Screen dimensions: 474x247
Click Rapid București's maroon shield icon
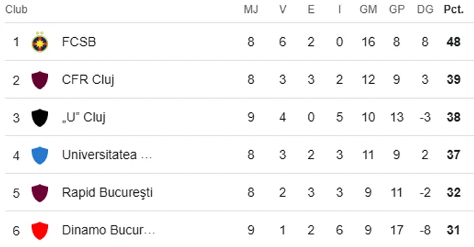[x=40, y=193]
